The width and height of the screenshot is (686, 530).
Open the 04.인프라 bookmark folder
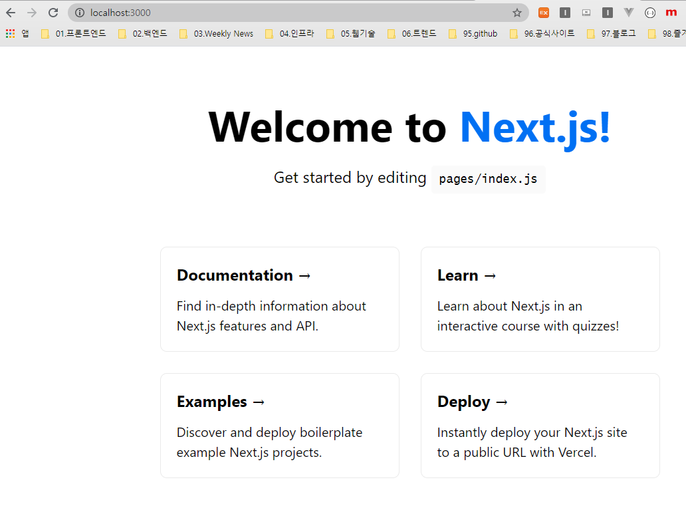290,34
